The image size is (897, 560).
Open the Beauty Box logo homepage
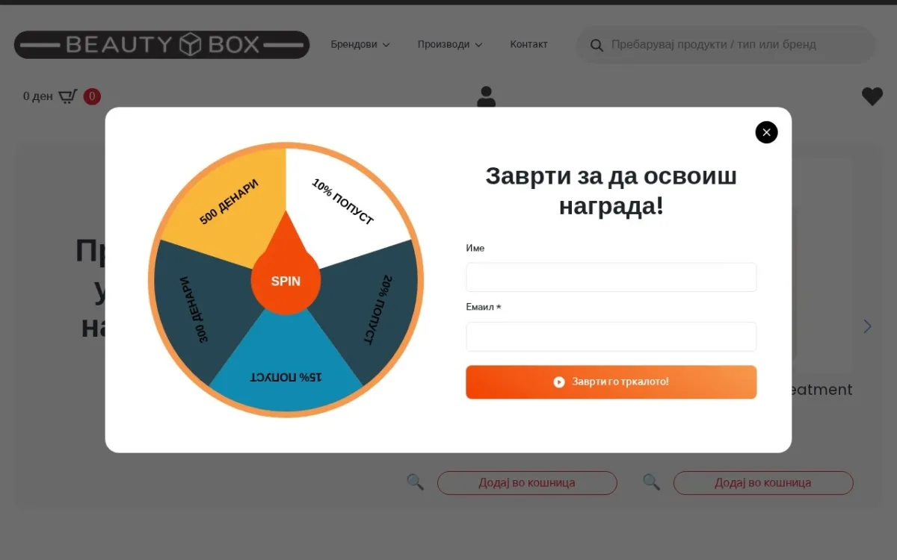pos(161,45)
